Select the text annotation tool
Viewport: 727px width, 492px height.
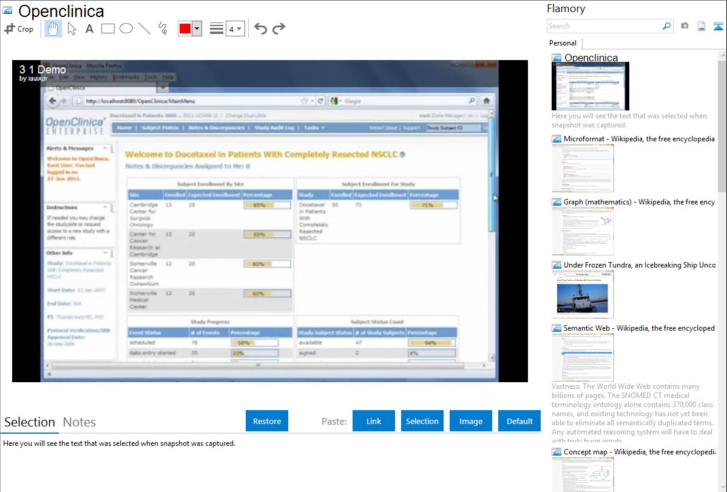point(89,29)
